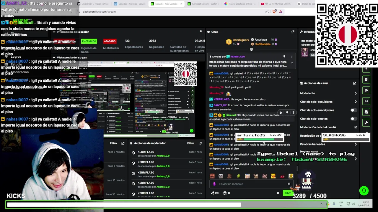Pop out the Acciones de moderador panel
The height and width of the screenshot is (212, 378).
pyautogui.click(x=200, y=143)
